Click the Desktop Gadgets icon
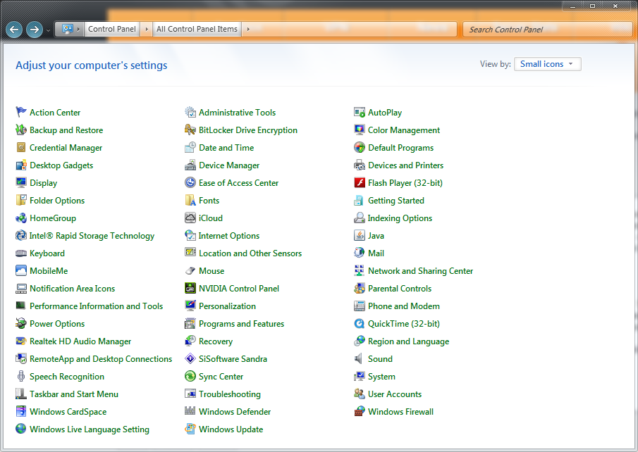This screenshot has width=638, height=452. pos(20,165)
